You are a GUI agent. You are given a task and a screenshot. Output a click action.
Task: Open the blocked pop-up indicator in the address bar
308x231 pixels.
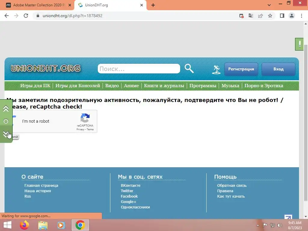[242, 16]
